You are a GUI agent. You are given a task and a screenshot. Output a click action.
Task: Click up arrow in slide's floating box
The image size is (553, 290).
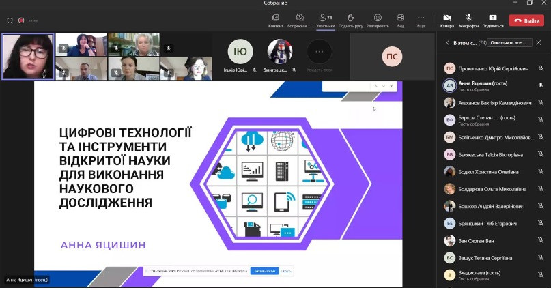[375, 87]
